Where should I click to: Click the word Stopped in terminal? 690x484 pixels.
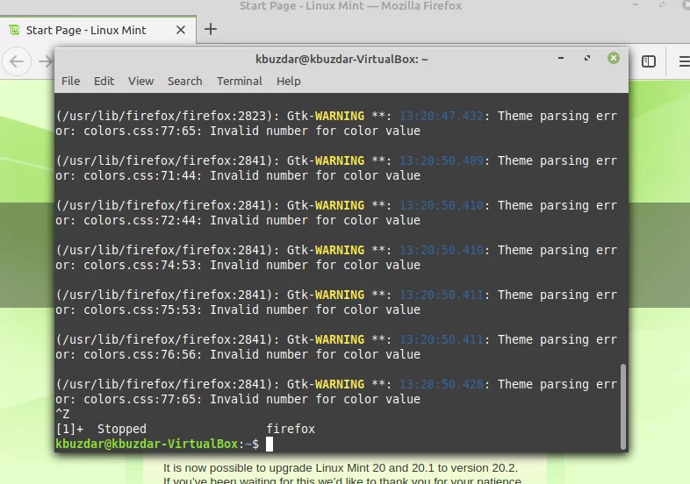[122, 429]
